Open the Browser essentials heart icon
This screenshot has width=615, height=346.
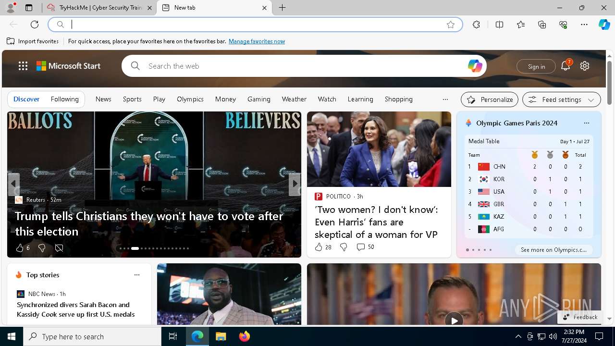pos(563,25)
